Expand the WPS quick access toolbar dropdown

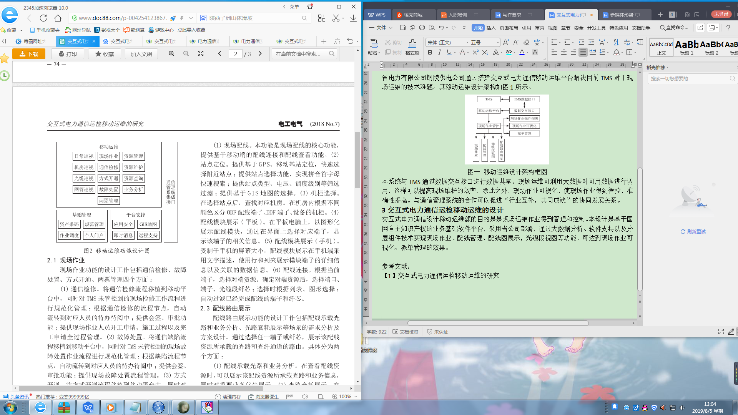(x=464, y=28)
